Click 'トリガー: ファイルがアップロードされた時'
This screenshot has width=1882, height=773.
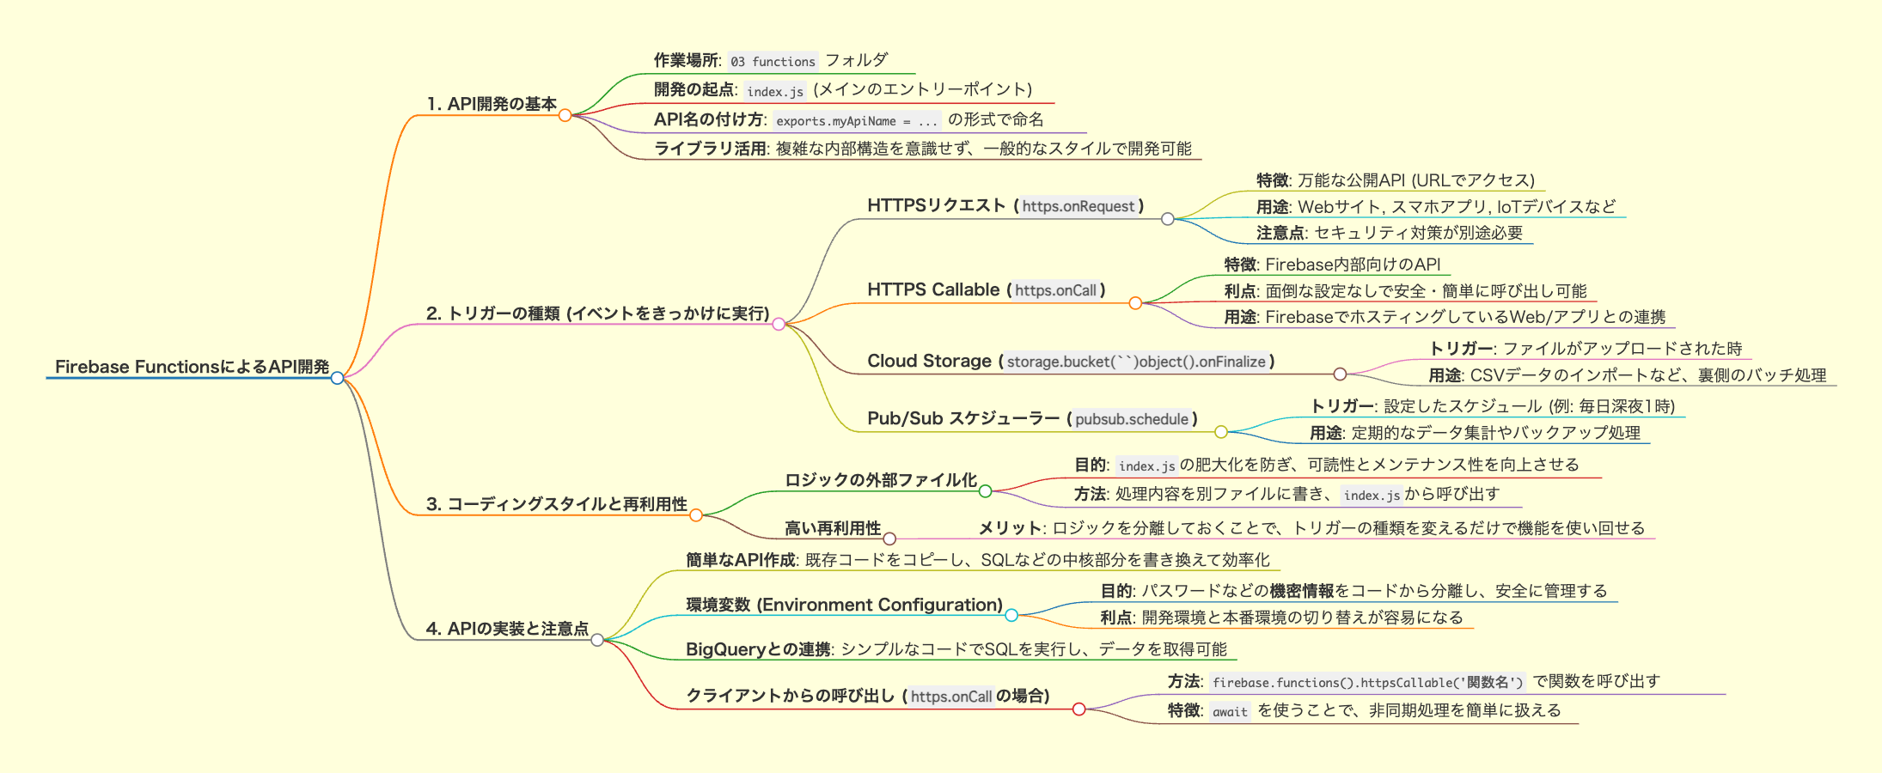click(x=1586, y=349)
